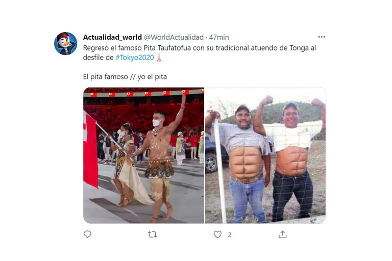Open the three-dot more options menu
The image size is (392, 261).
point(322,37)
